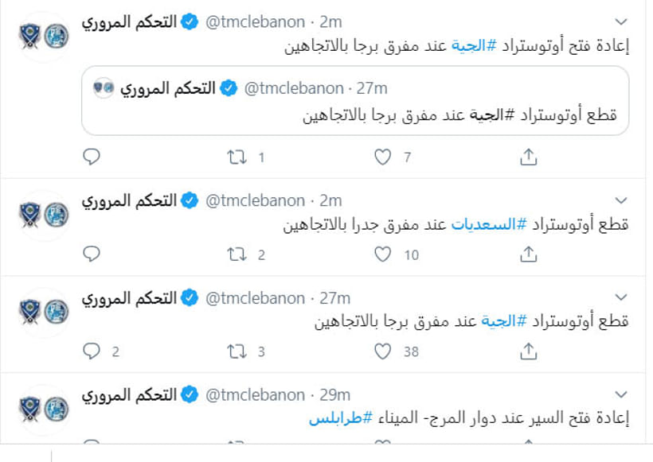Open the chevron menu on the first tweet

pos(621,21)
